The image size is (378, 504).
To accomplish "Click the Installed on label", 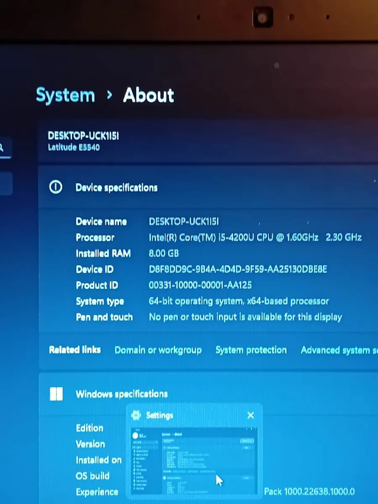I will tap(99, 460).
